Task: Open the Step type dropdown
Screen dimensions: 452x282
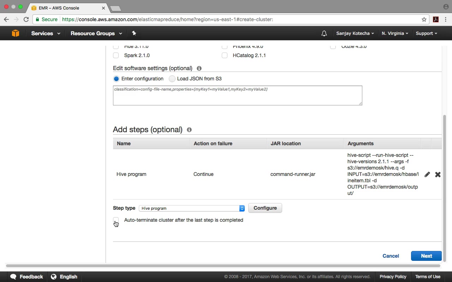Action: point(192,208)
